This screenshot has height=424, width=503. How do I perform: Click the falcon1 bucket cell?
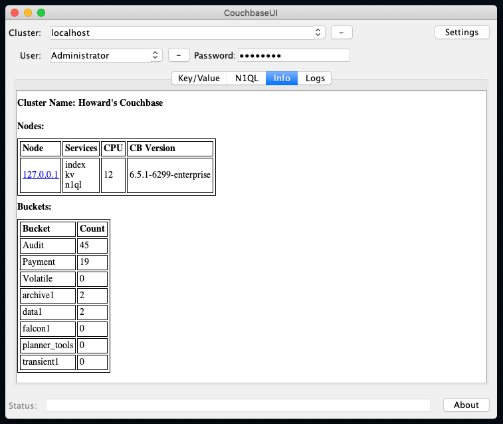tap(48, 329)
